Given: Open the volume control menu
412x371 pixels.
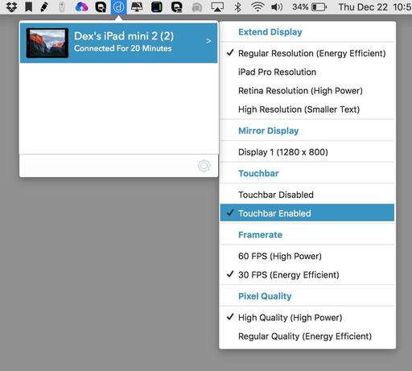Looking at the screenshot, I should pyautogui.click(x=277, y=7).
